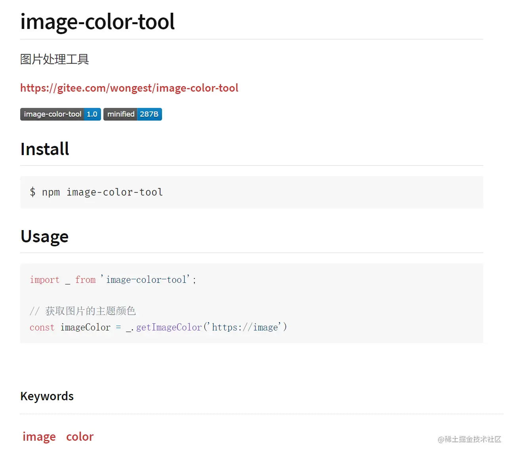Image resolution: width=513 pixels, height=455 pixels.
Task: Click the "from" keyword in the import line
Action: point(85,280)
